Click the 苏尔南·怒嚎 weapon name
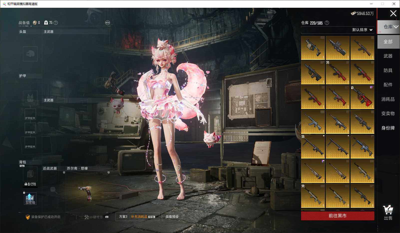The width and height of the screenshot is (400, 233). point(77,168)
